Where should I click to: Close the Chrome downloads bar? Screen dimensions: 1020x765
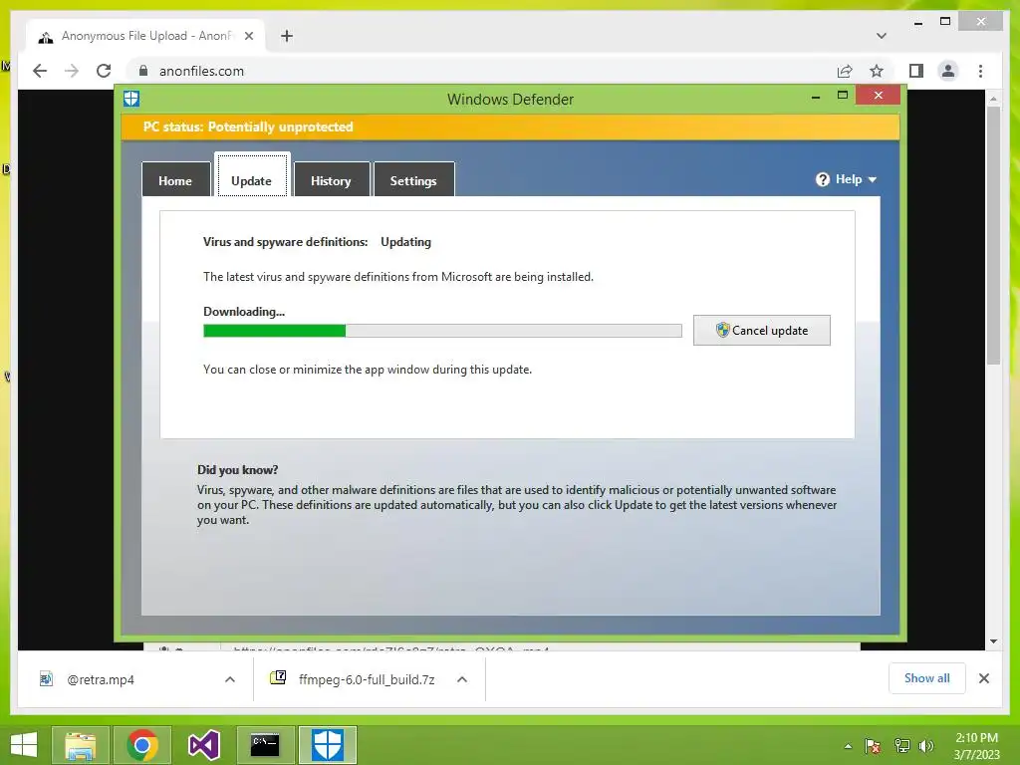click(984, 678)
